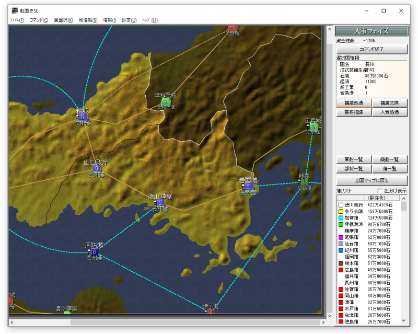The image size is (418, 334).
Task: Click map vertical scrollbar down arrow
Action: click(x=330, y=316)
